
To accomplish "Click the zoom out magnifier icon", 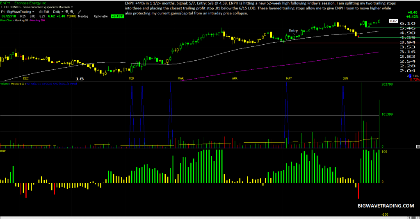I will [x=72, y=12].
